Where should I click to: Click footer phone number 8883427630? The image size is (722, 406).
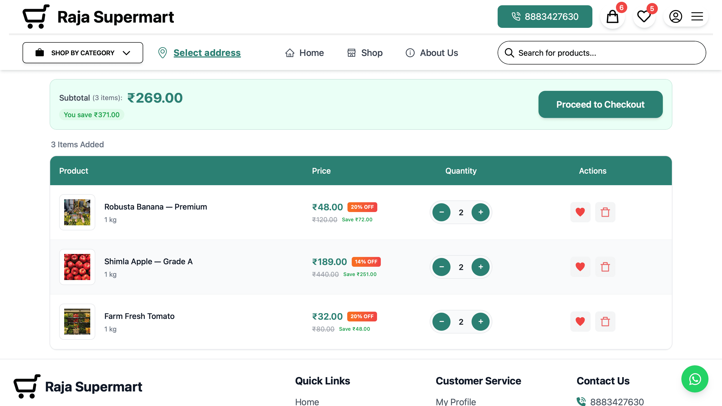click(x=617, y=402)
